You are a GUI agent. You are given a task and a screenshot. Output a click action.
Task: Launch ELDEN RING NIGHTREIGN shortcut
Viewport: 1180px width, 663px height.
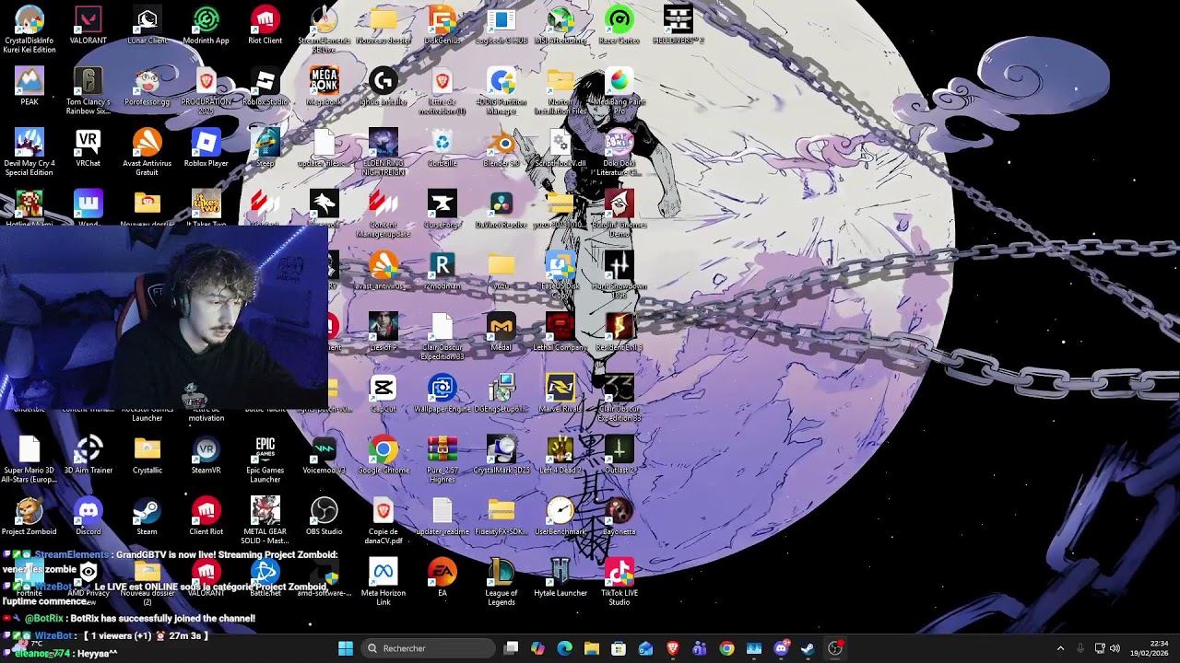coord(383,152)
